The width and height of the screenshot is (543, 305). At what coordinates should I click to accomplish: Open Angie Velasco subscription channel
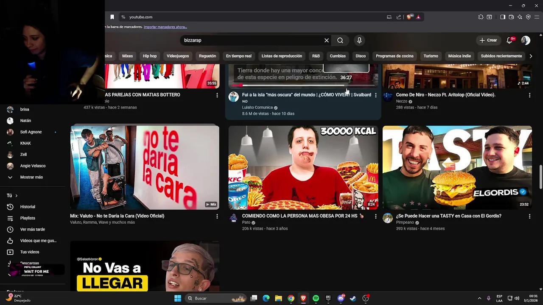coord(33,166)
